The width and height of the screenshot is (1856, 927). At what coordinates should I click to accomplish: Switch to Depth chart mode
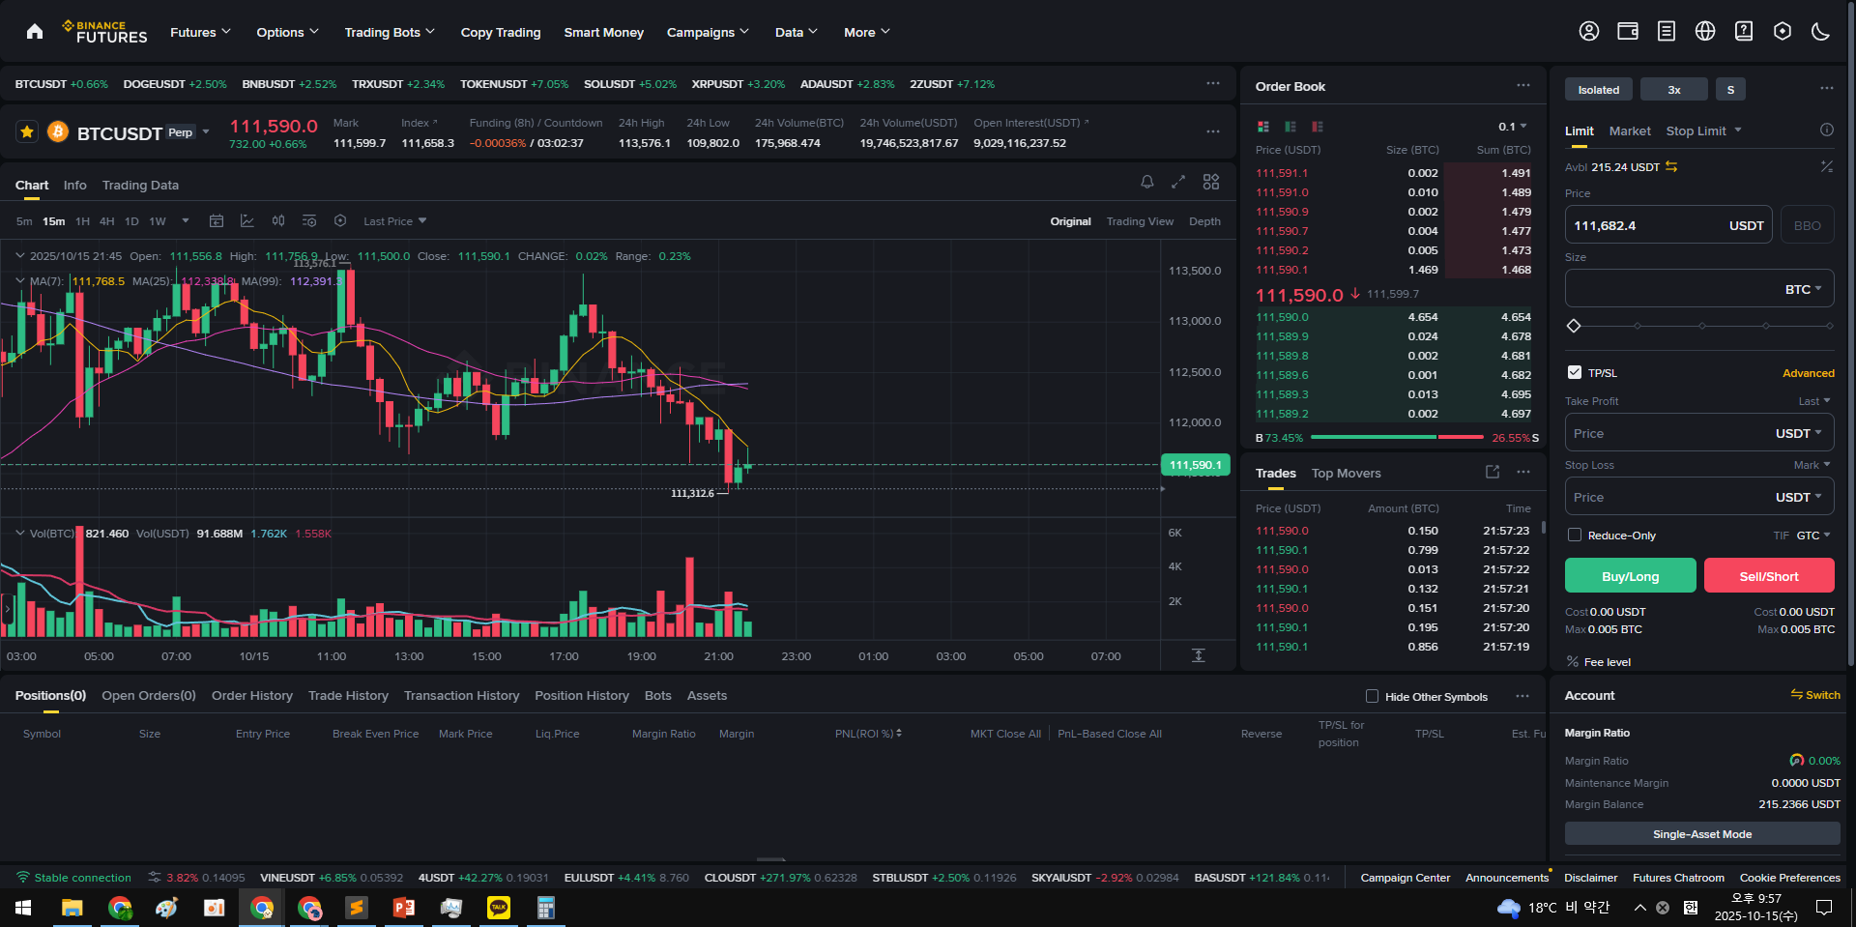(1204, 221)
